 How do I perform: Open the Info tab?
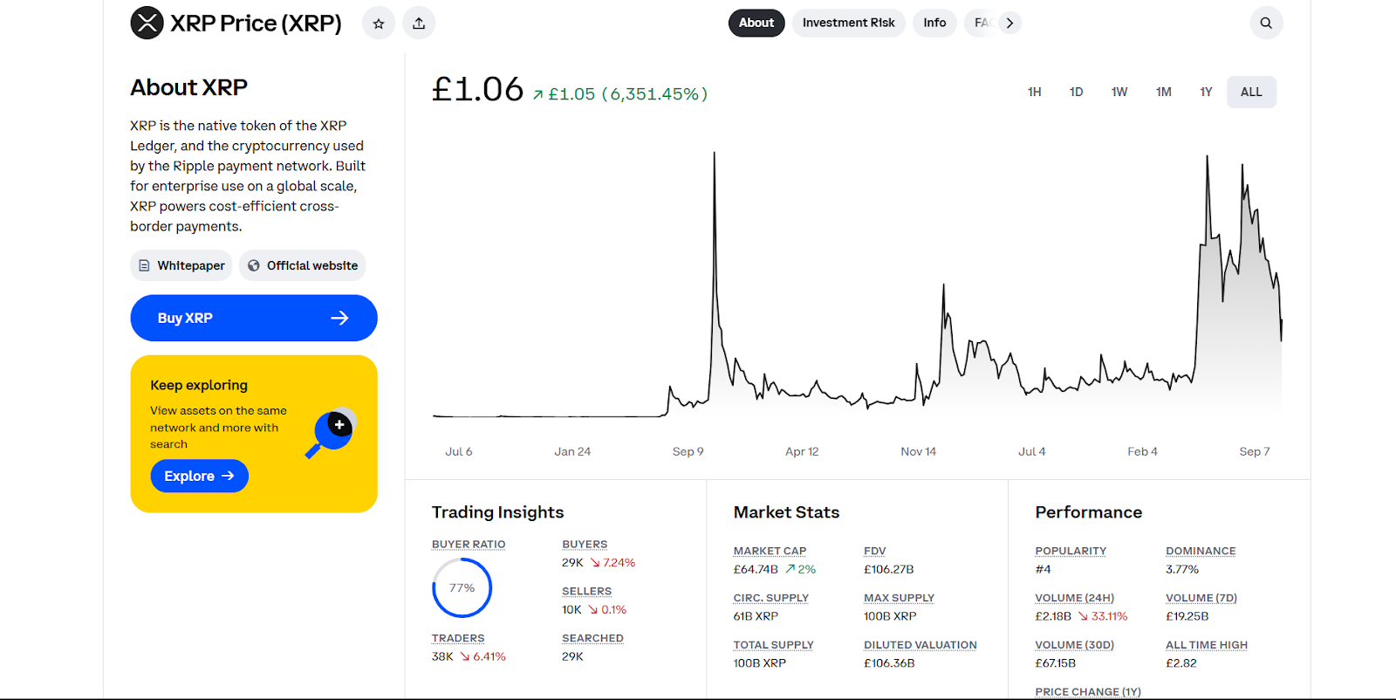click(x=934, y=23)
